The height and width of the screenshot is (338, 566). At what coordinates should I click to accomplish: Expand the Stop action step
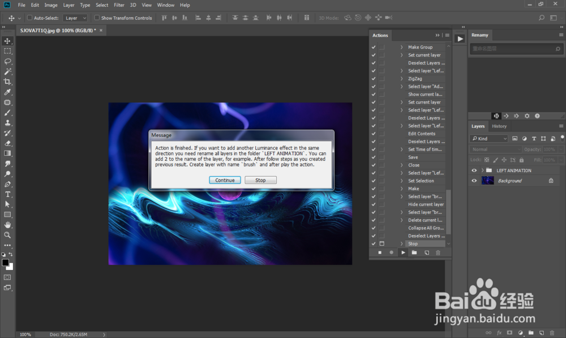point(401,244)
